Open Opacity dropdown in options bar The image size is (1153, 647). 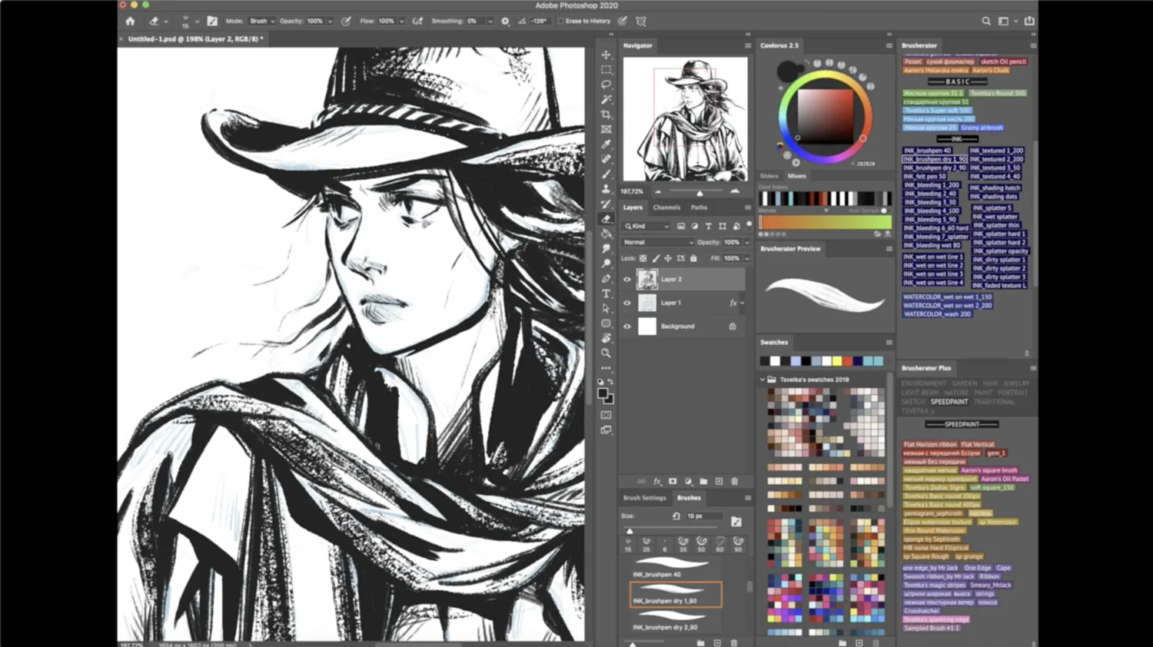pos(331,22)
